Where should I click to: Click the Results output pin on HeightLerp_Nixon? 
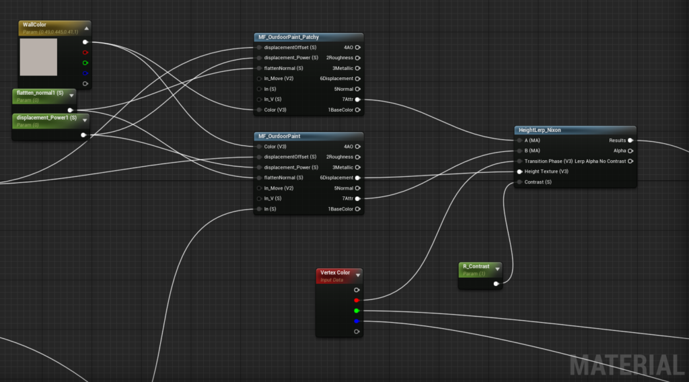[630, 141]
